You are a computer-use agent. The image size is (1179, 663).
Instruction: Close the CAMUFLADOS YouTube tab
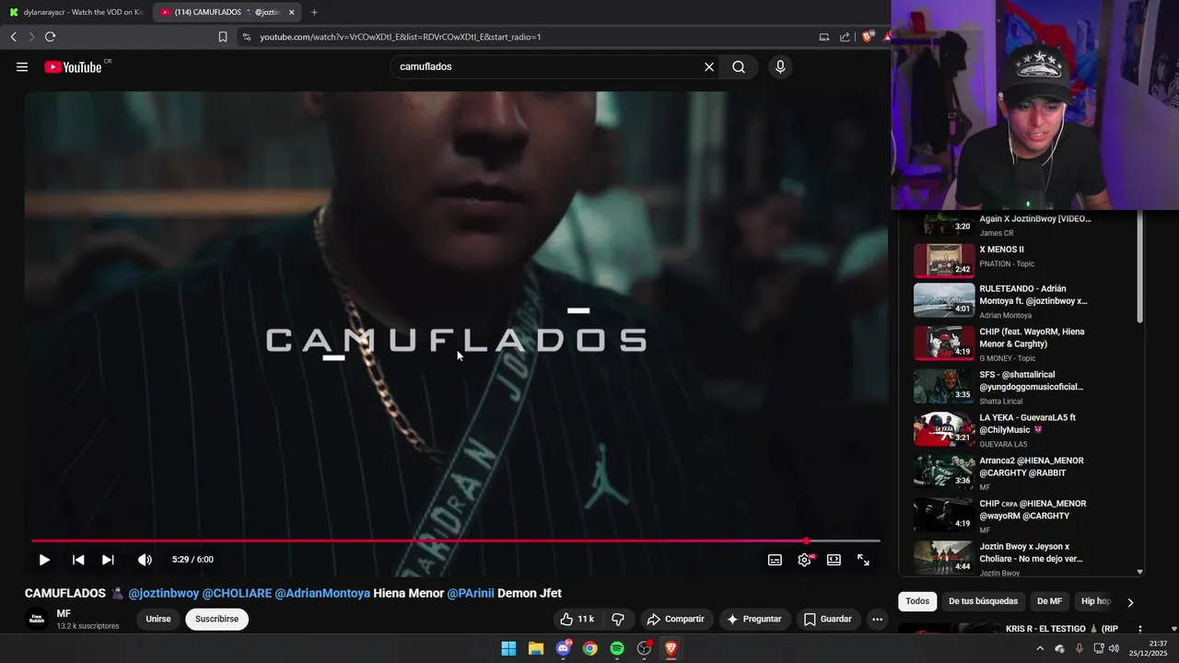[x=291, y=12]
